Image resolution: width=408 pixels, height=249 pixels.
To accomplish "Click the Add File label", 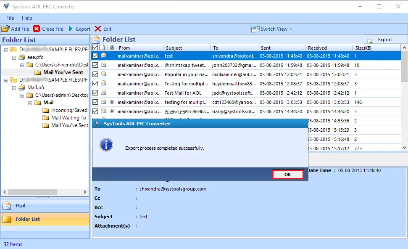I will (20, 29).
